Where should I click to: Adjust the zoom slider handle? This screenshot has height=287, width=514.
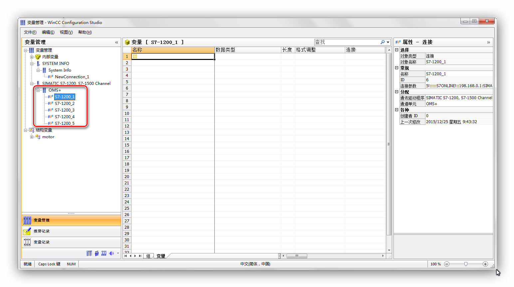click(x=466, y=264)
